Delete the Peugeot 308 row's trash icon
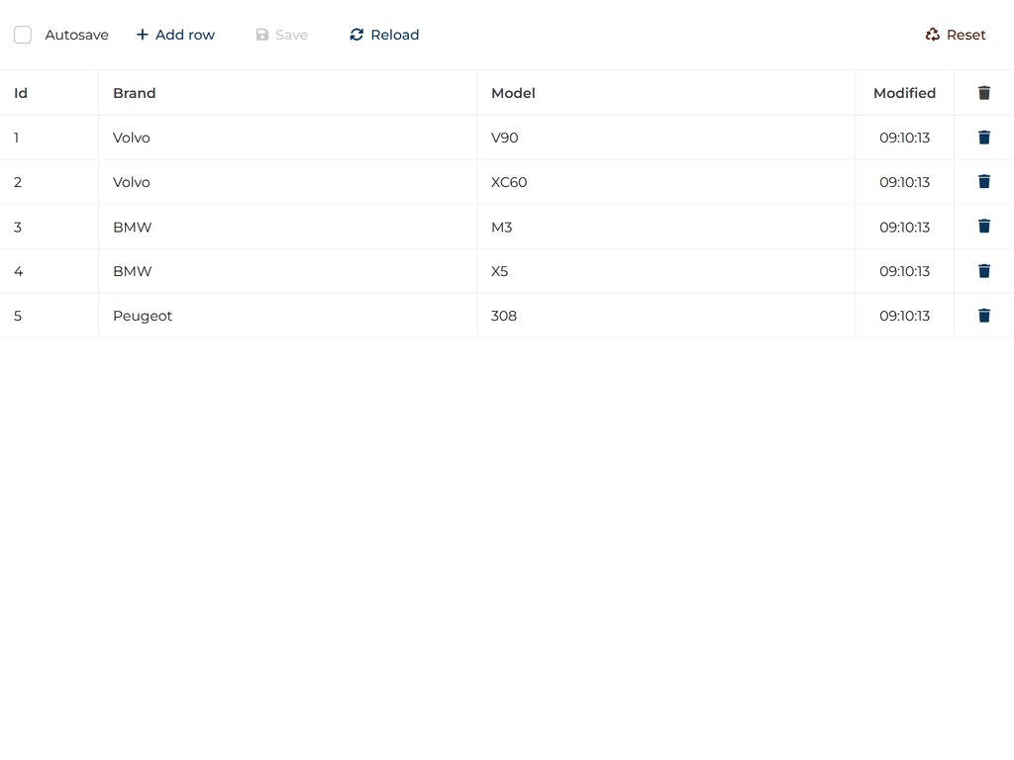Image resolution: width=1014 pixels, height=760 pixels. pyautogui.click(x=983, y=315)
